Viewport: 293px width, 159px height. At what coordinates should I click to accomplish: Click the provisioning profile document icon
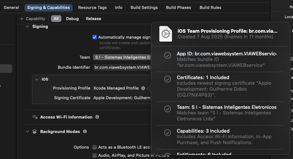(166, 34)
